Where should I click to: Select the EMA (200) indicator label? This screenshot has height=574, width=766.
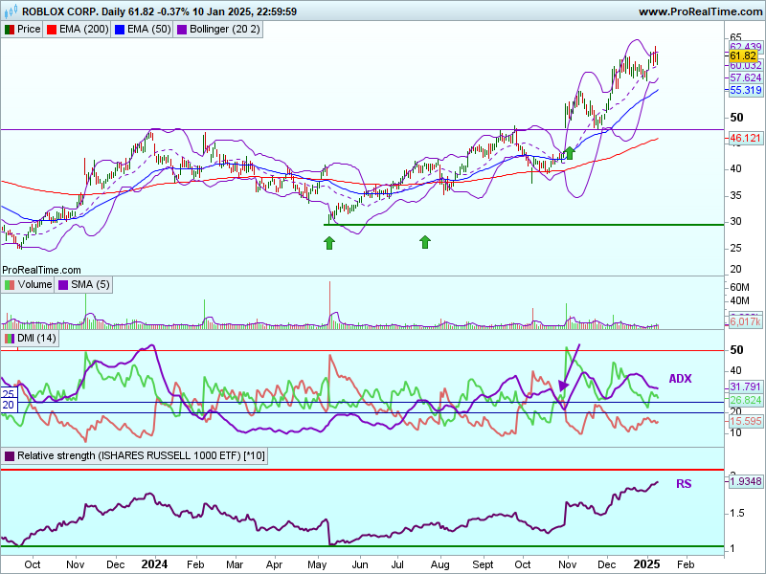(84, 30)
